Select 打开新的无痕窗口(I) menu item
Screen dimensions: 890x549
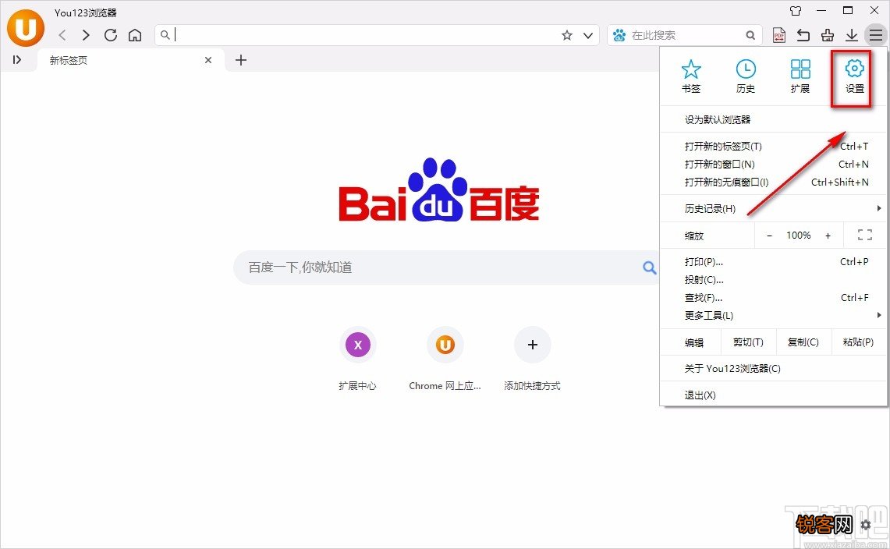click(x=773, y=182)
